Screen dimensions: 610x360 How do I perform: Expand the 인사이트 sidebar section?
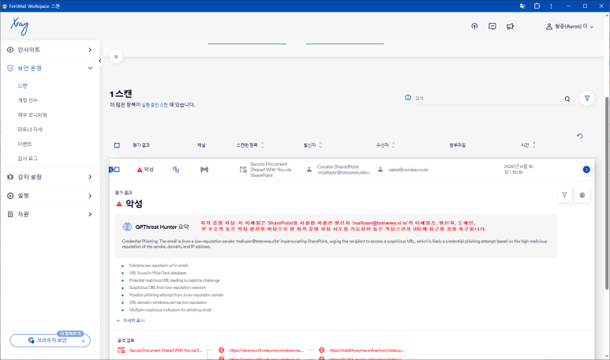(x=50, y=50)
